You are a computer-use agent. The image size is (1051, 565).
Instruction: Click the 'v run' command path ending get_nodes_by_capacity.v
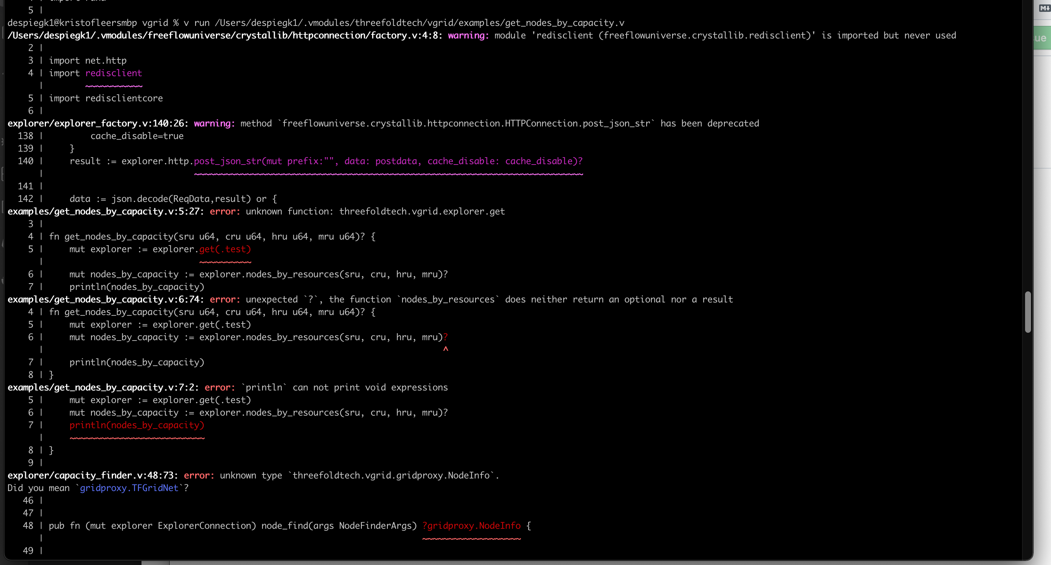click(404, 23)
